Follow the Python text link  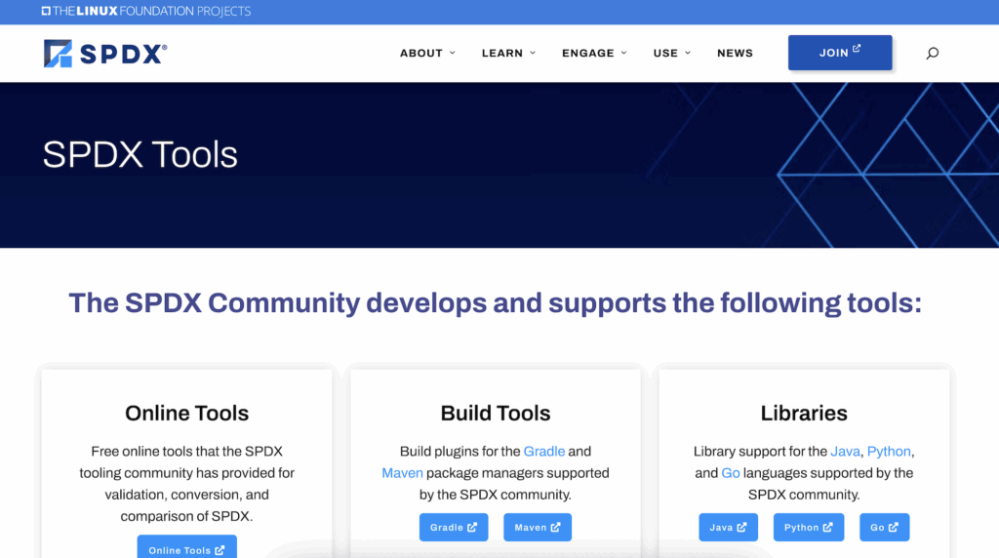pos(889,452)
